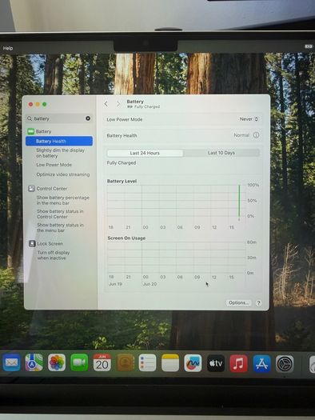Open Mail from the Dock

click(11, 362)
